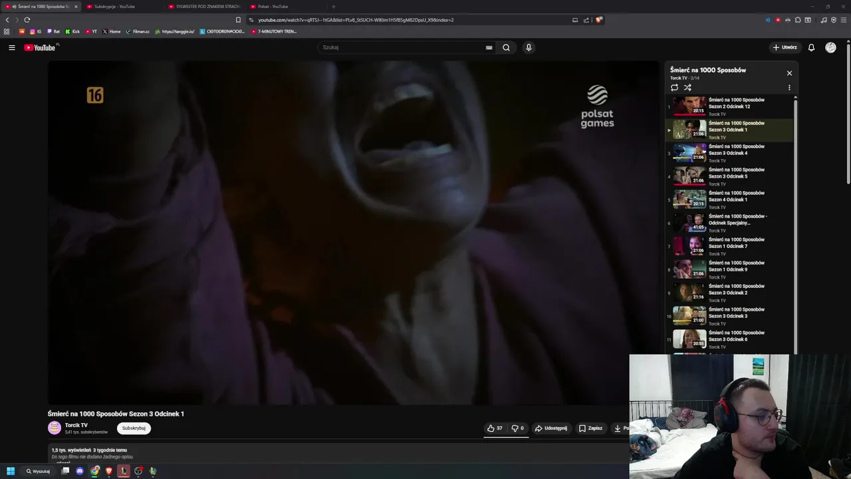This screenshot has height=479, width=851.
Task: Play Sezon 3 Odcinek 2 from playlist
Action: point(729,293)
